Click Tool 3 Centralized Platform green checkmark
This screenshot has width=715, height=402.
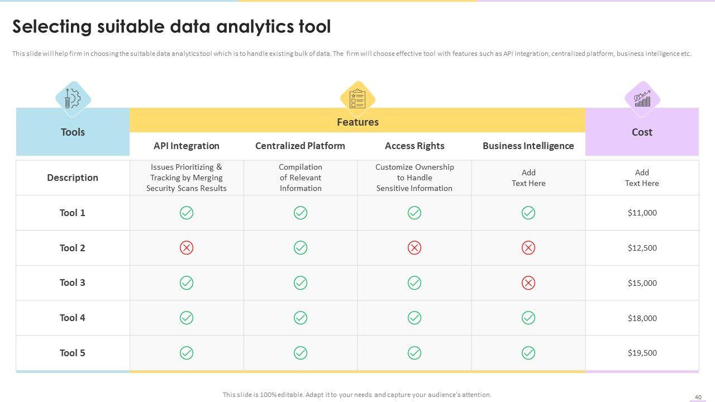click(x=301, y=283)
